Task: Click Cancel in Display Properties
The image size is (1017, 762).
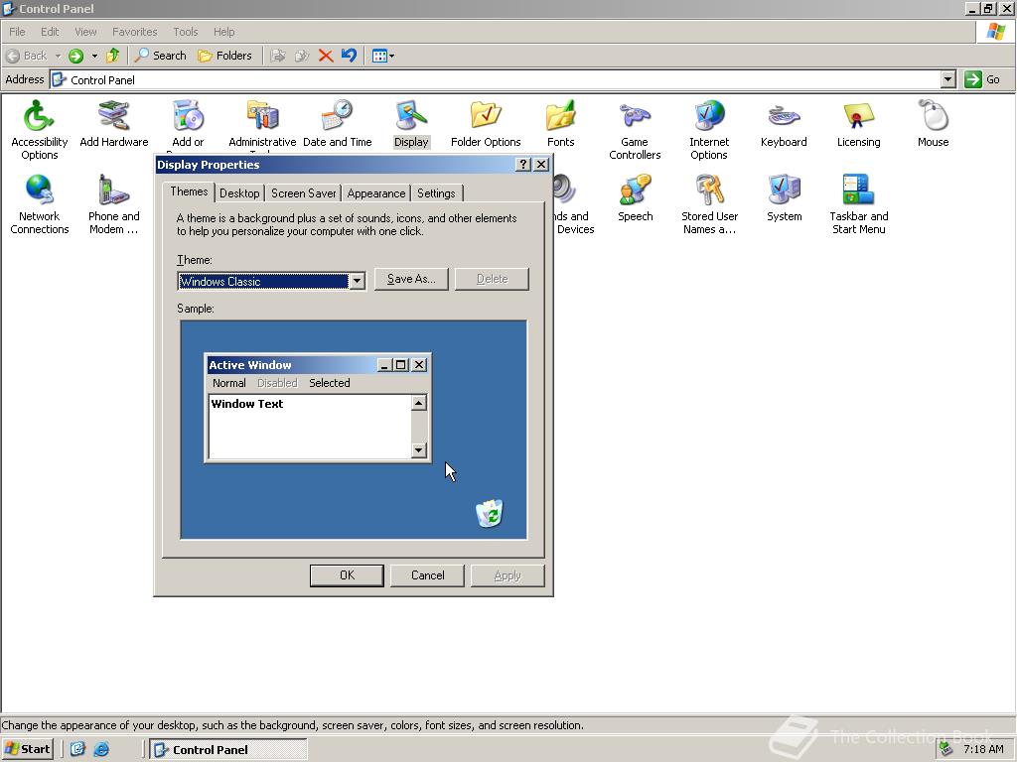Action: 427,575
